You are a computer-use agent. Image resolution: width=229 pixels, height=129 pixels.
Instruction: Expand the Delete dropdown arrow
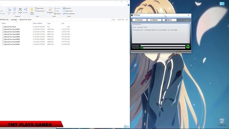20,14
